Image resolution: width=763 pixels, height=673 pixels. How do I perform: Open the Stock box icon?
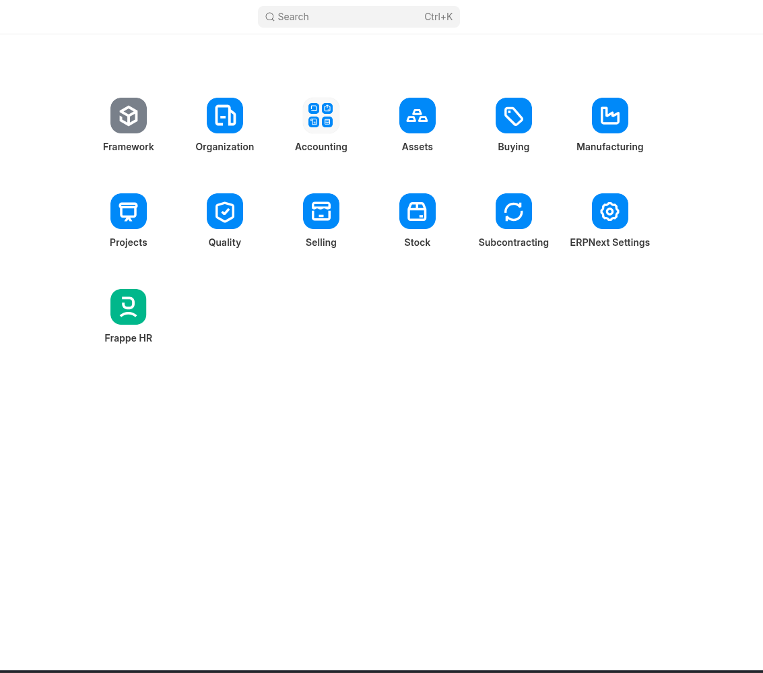pos(418,211)
